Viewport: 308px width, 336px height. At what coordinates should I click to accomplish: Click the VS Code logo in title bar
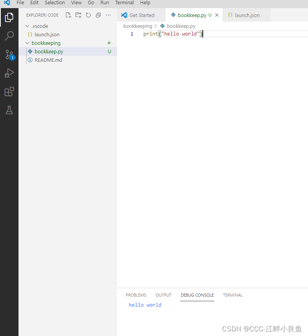click(7, 3)
